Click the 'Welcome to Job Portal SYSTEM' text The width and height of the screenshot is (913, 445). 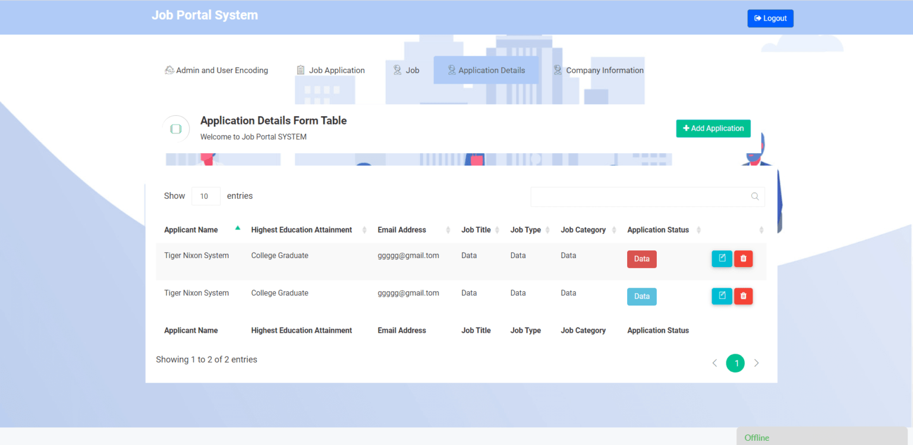click(x=253, y=137)
